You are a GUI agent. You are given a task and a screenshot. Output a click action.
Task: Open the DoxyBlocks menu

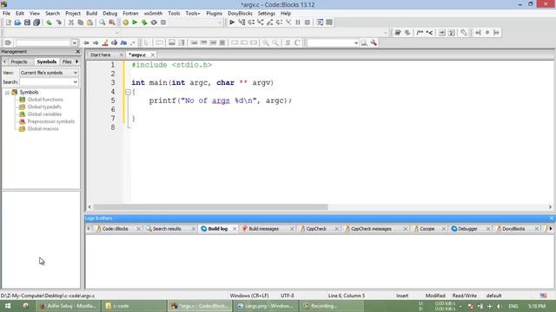[240, 14]
